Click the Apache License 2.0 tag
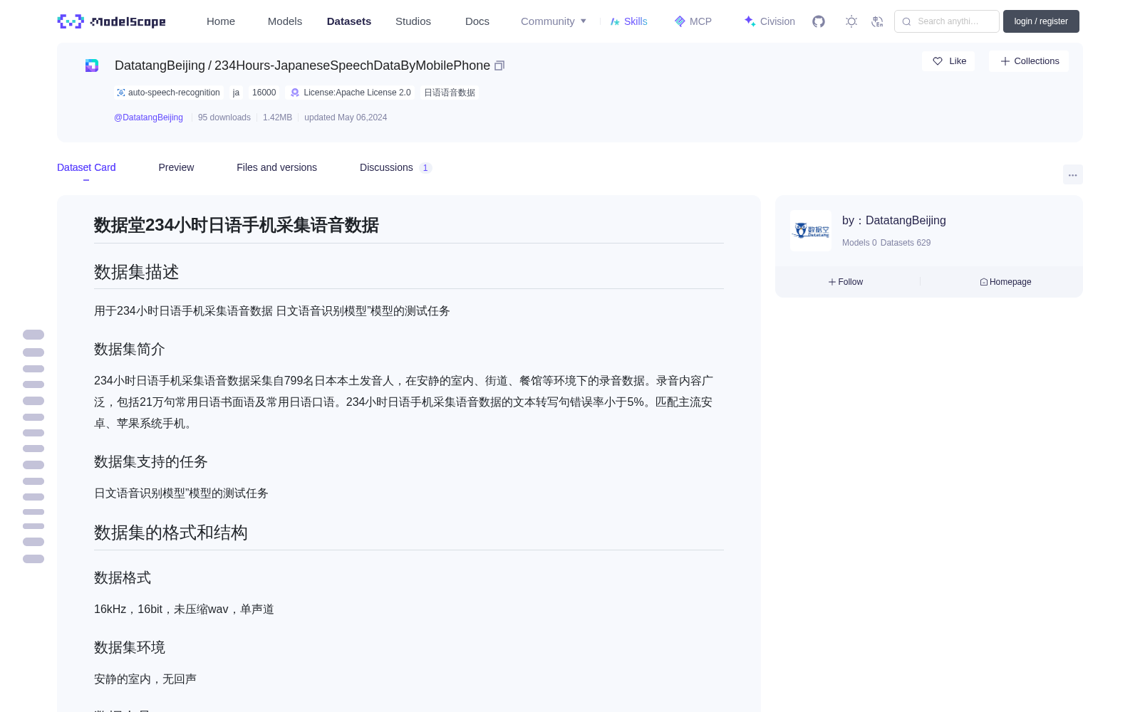Image resolution: width=1140 pixels, height=712 pixels. (x=350, y=93)
